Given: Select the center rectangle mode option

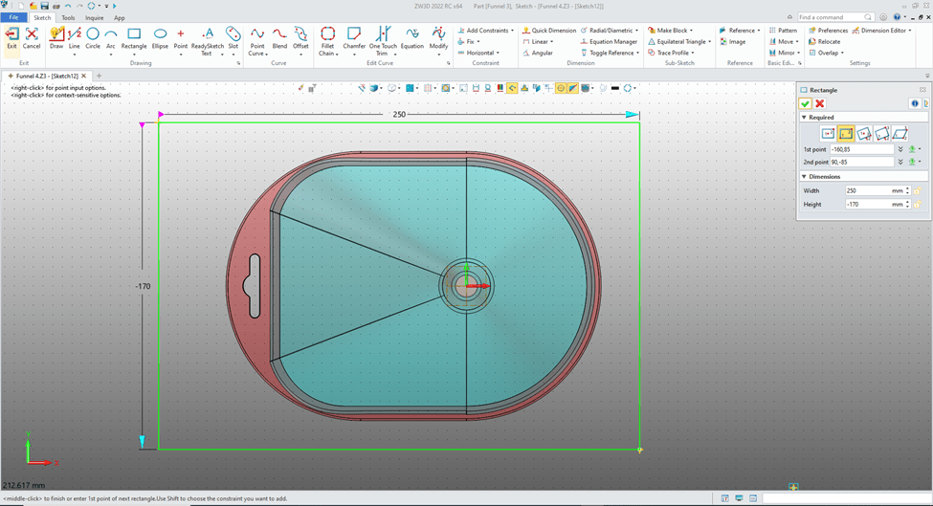Looking at the screenshot, I should pyautogui.click(x=828, y=134).
